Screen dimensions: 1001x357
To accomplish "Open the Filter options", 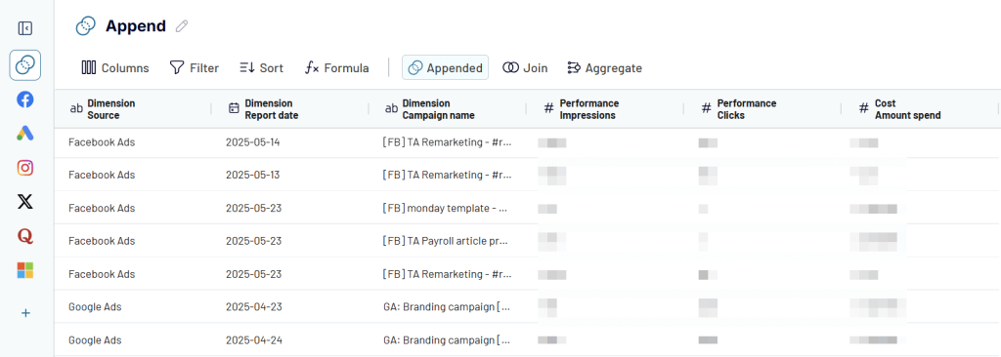I will tap(195, 67).
